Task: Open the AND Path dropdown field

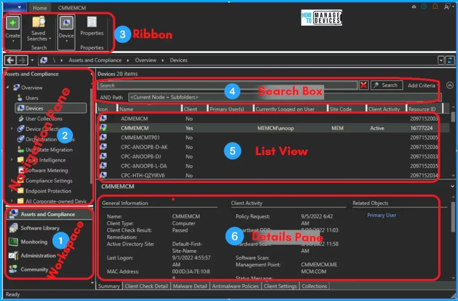Action: pos(284,97)
